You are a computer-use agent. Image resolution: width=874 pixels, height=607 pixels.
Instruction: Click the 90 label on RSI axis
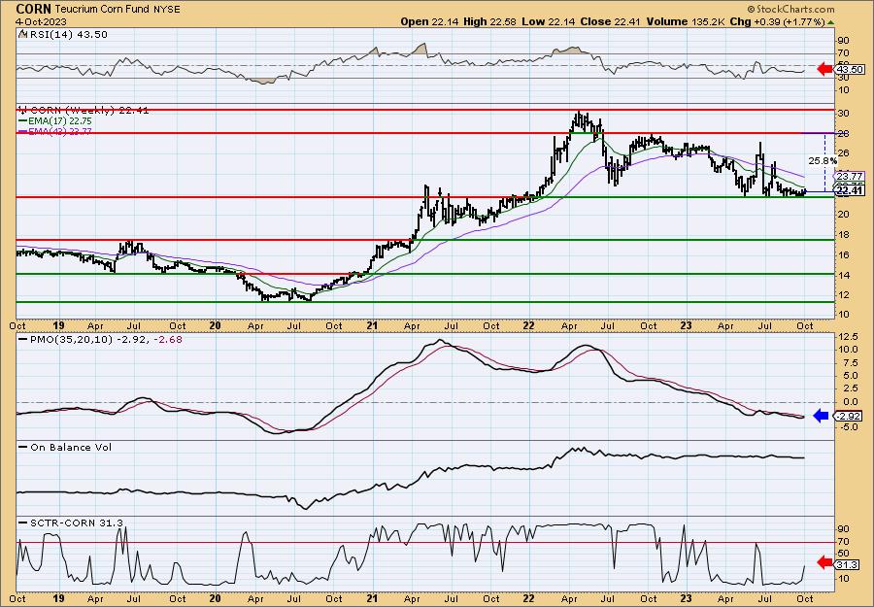pyautogui.click(x=843, y=40)
